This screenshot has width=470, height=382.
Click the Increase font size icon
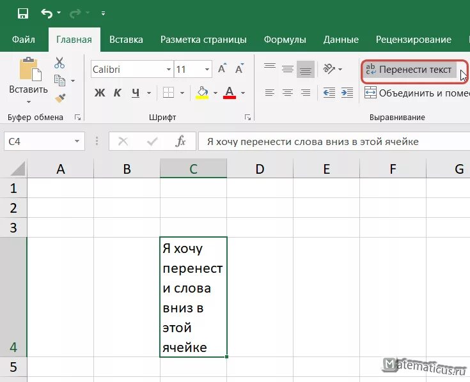(x=222, y=68)
